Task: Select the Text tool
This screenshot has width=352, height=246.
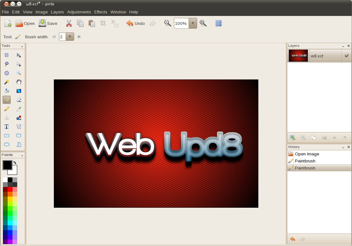Action: [7, 127]
